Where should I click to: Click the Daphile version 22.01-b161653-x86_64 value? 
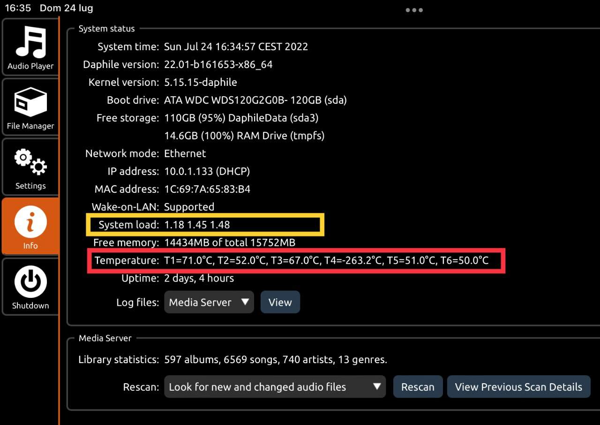click(x=218, y=65)
